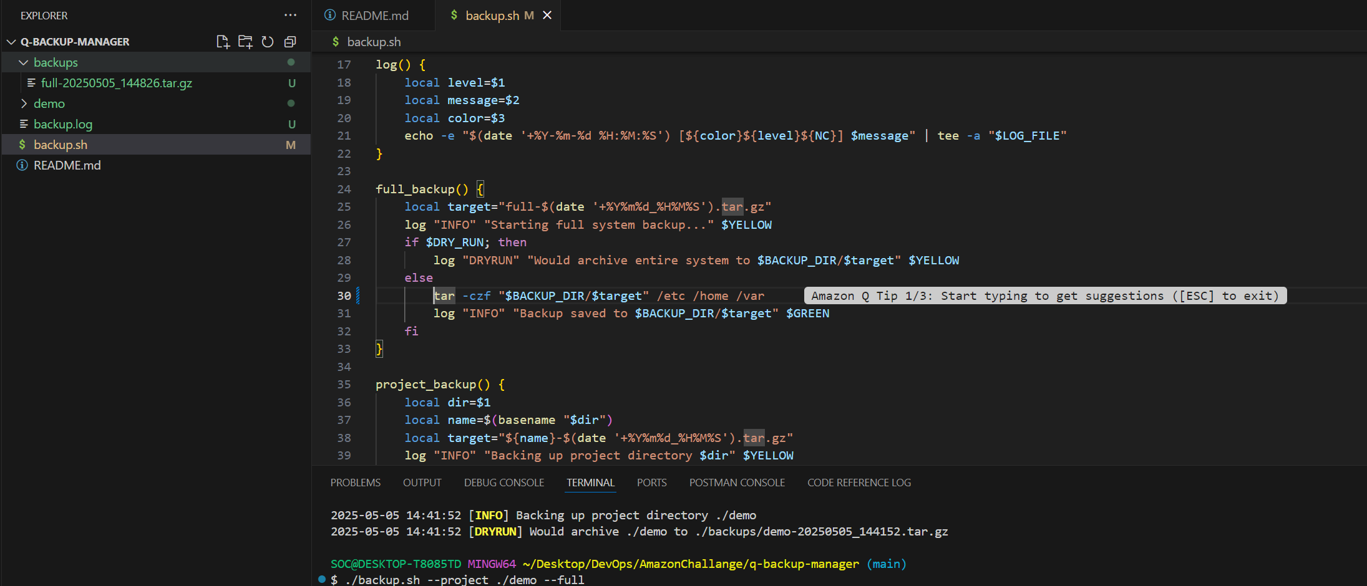Click the shell file icon beside backup.sh in Explorer
This screenshot has height=586, width=1367.
pyautogui.click(x=22, y=145)
